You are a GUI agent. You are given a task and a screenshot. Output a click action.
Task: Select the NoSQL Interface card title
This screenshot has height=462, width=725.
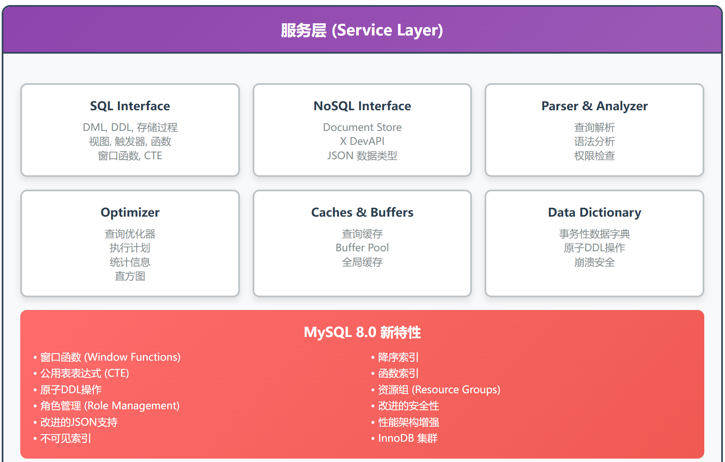[362, 106]
